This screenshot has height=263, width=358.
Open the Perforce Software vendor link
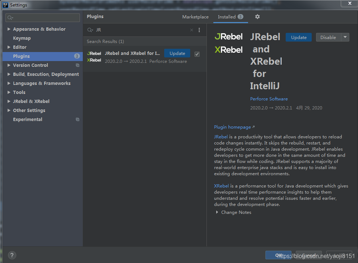pos(269,99)
